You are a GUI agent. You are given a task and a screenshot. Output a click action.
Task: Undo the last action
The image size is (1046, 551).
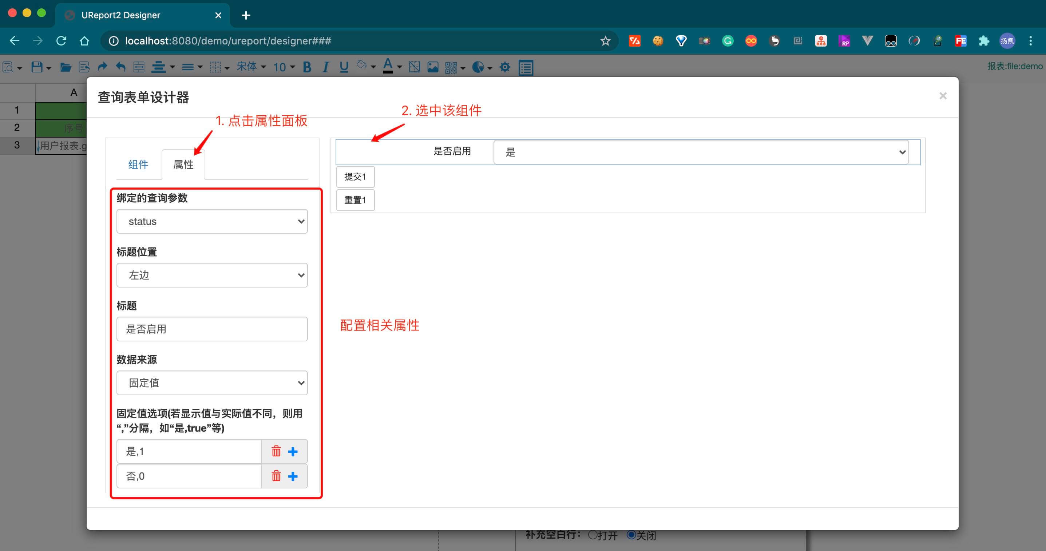pos(120,67)
